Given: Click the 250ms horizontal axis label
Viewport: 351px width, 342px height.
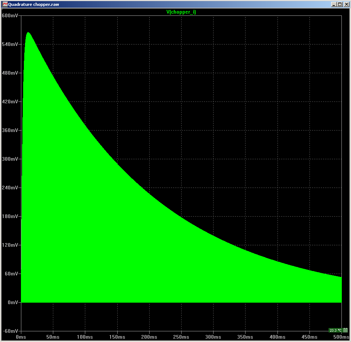Looking at the screenshot, I should (181, 337).
